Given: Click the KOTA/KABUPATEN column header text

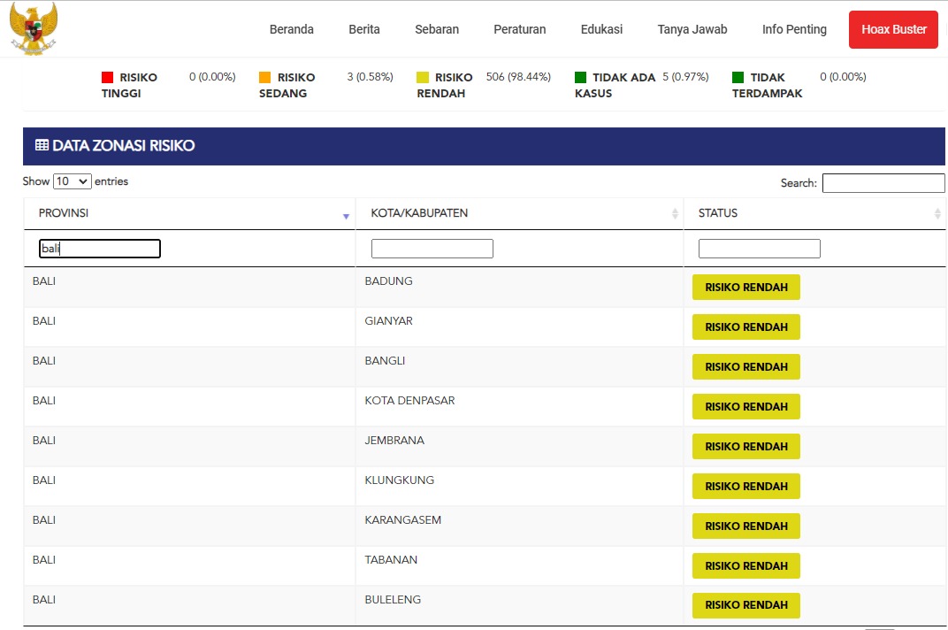Looking at the screenshot, I should 419,213.
